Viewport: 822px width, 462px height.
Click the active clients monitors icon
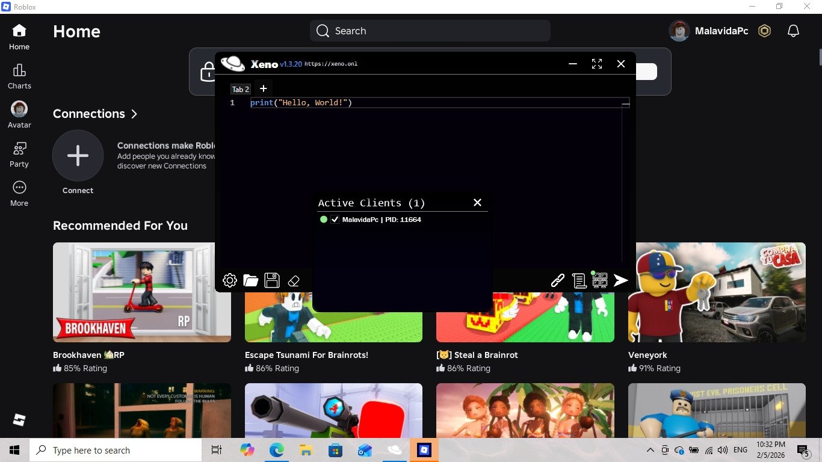click(600, 280)
